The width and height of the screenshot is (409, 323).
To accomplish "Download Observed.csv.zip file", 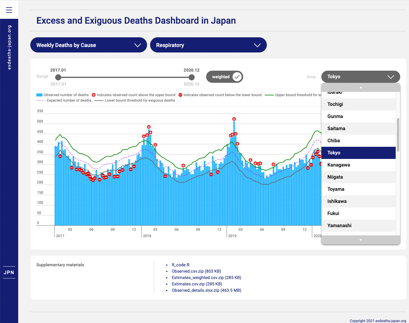I will pyautogui.click(x=196, y=271).
